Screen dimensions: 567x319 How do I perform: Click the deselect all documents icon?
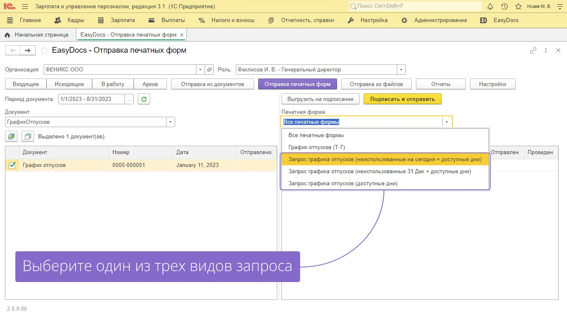pyautogui.click(x=28, y=136)
